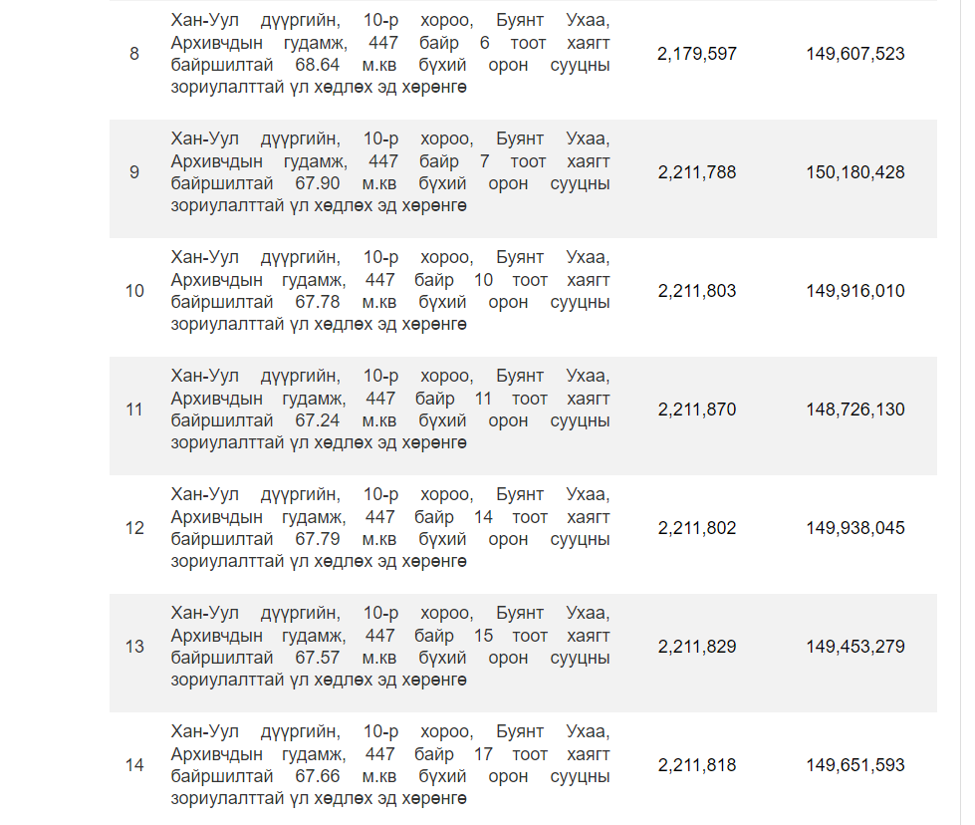Select unit price 2,211,829
Image resolution: width=975 pixels, height=825 pixels.
[x=697, y=647]
